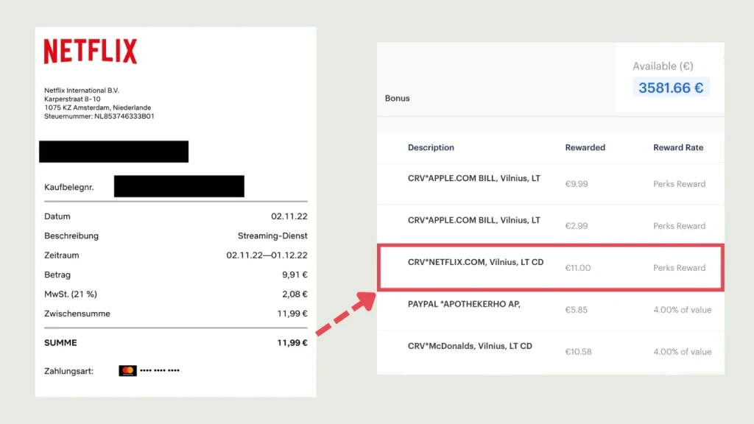754x424 pixels.
Task: Click the SUMME total of 11,99 €
Action: pos(292,342)
